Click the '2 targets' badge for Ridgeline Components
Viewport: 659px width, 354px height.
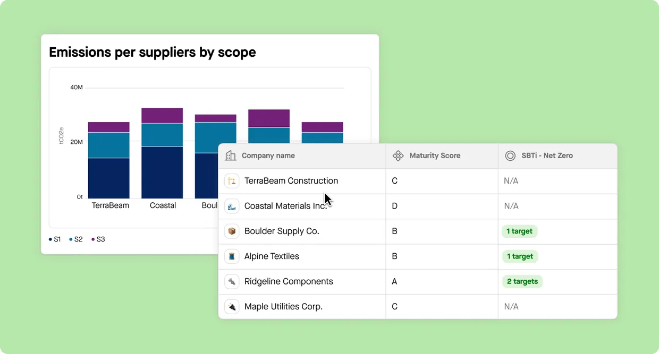coord(522,281)
